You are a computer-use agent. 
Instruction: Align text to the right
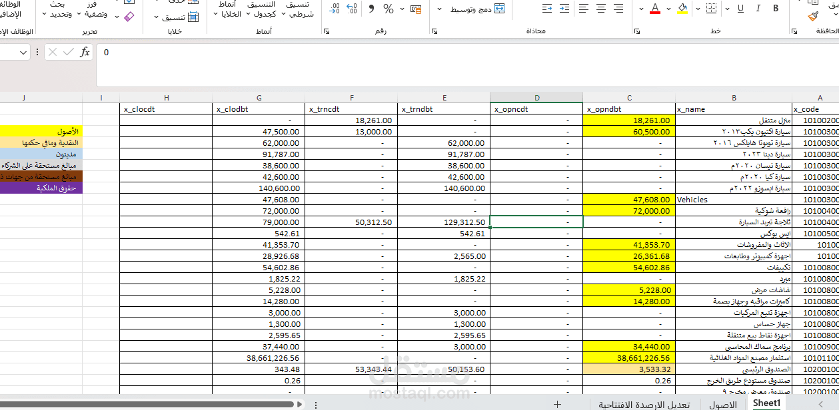(x=618, y=9)
